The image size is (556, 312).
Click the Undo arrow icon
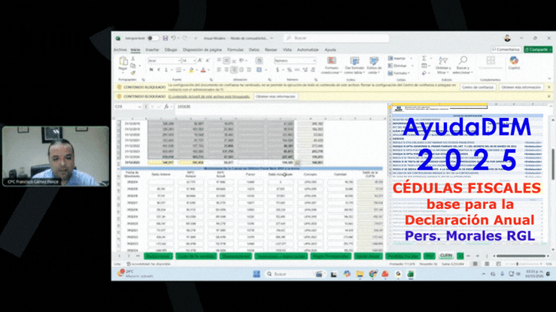(x=173, y=38)
